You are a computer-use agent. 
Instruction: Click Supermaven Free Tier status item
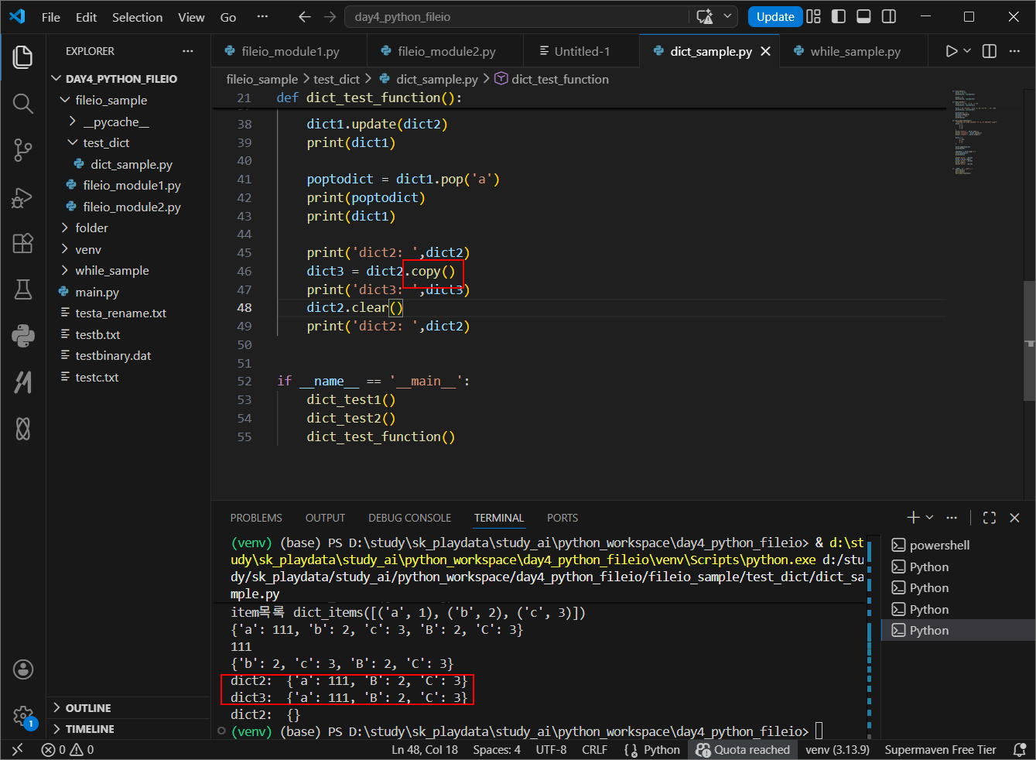(940, 749)
